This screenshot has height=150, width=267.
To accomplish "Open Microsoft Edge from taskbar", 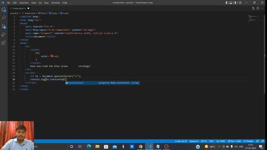I will point(89,146).
